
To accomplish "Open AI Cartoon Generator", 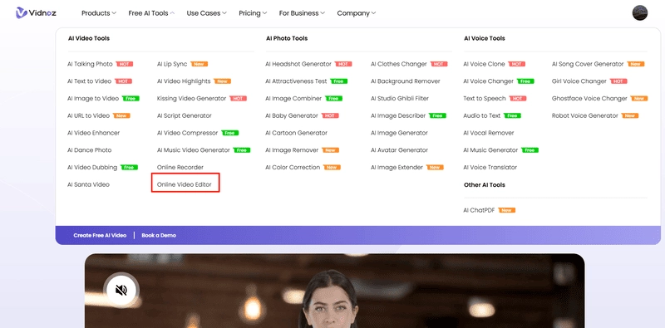I will 297,133.
